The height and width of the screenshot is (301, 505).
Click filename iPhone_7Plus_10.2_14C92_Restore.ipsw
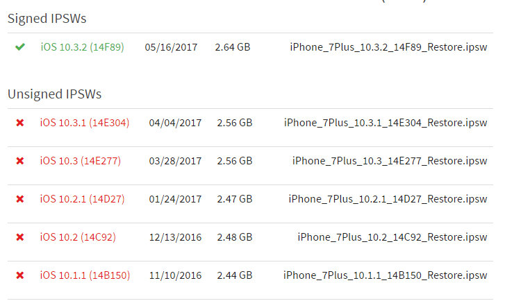[392, 237]
